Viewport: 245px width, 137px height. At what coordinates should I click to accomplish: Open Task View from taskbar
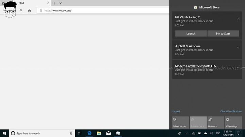pos(80,133)
